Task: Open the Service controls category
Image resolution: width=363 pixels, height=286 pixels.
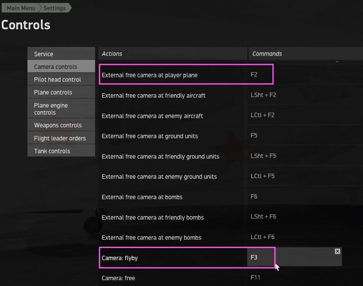Action: [61, 54]
